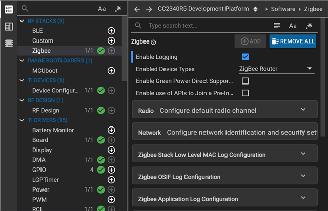Click the left panel search magnifier icon
328x211 pixels.
25,8
